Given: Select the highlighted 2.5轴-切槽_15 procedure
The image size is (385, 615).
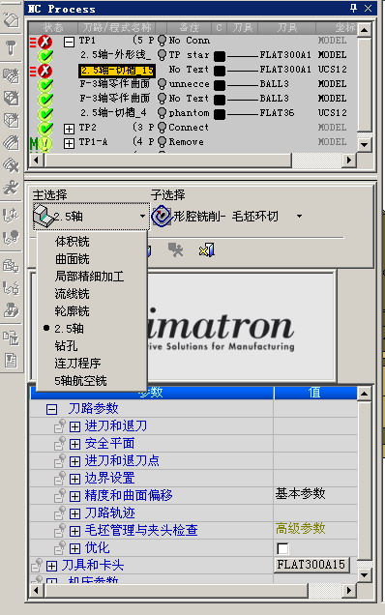Looking at the screenshot, I should click(116, 71).
